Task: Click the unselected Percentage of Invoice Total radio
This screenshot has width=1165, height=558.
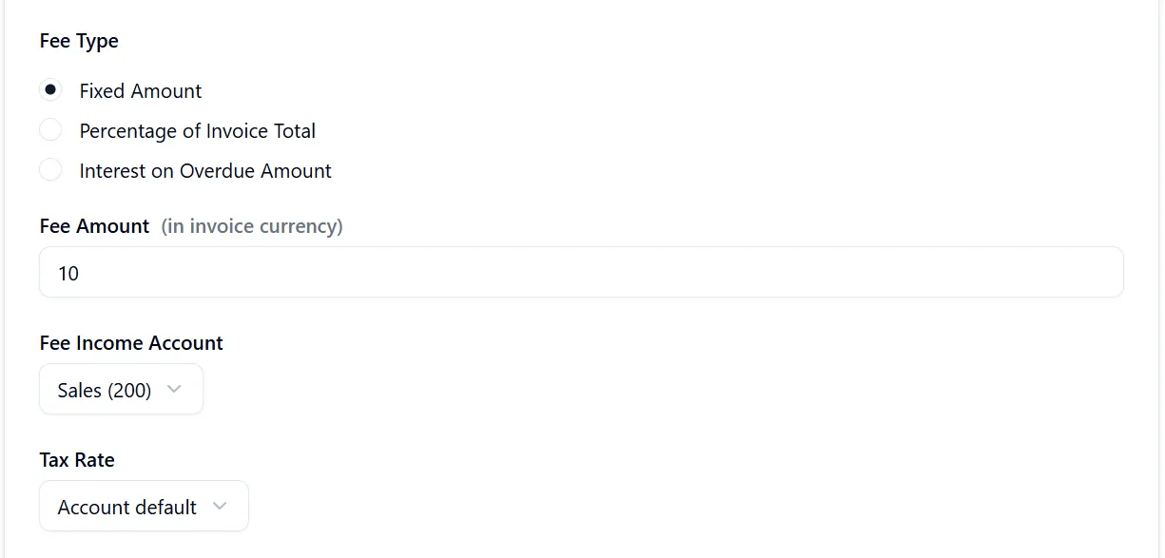Action: coord(50,129)
